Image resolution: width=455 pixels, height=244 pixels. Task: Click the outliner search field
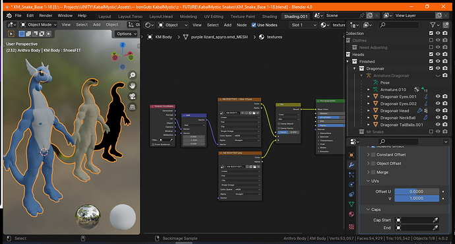pos(399,25)
